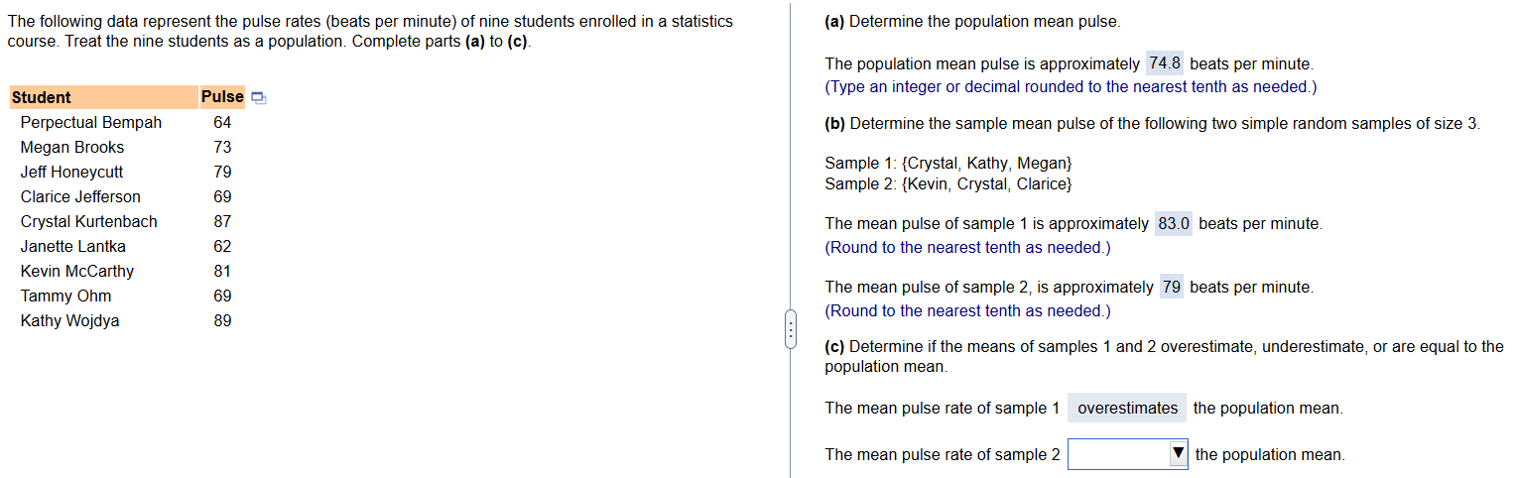The width and height of the screenshot is (1516, 478).
Task: Open the sample 2 comparison dropdown
Action: coord(1127,454)
